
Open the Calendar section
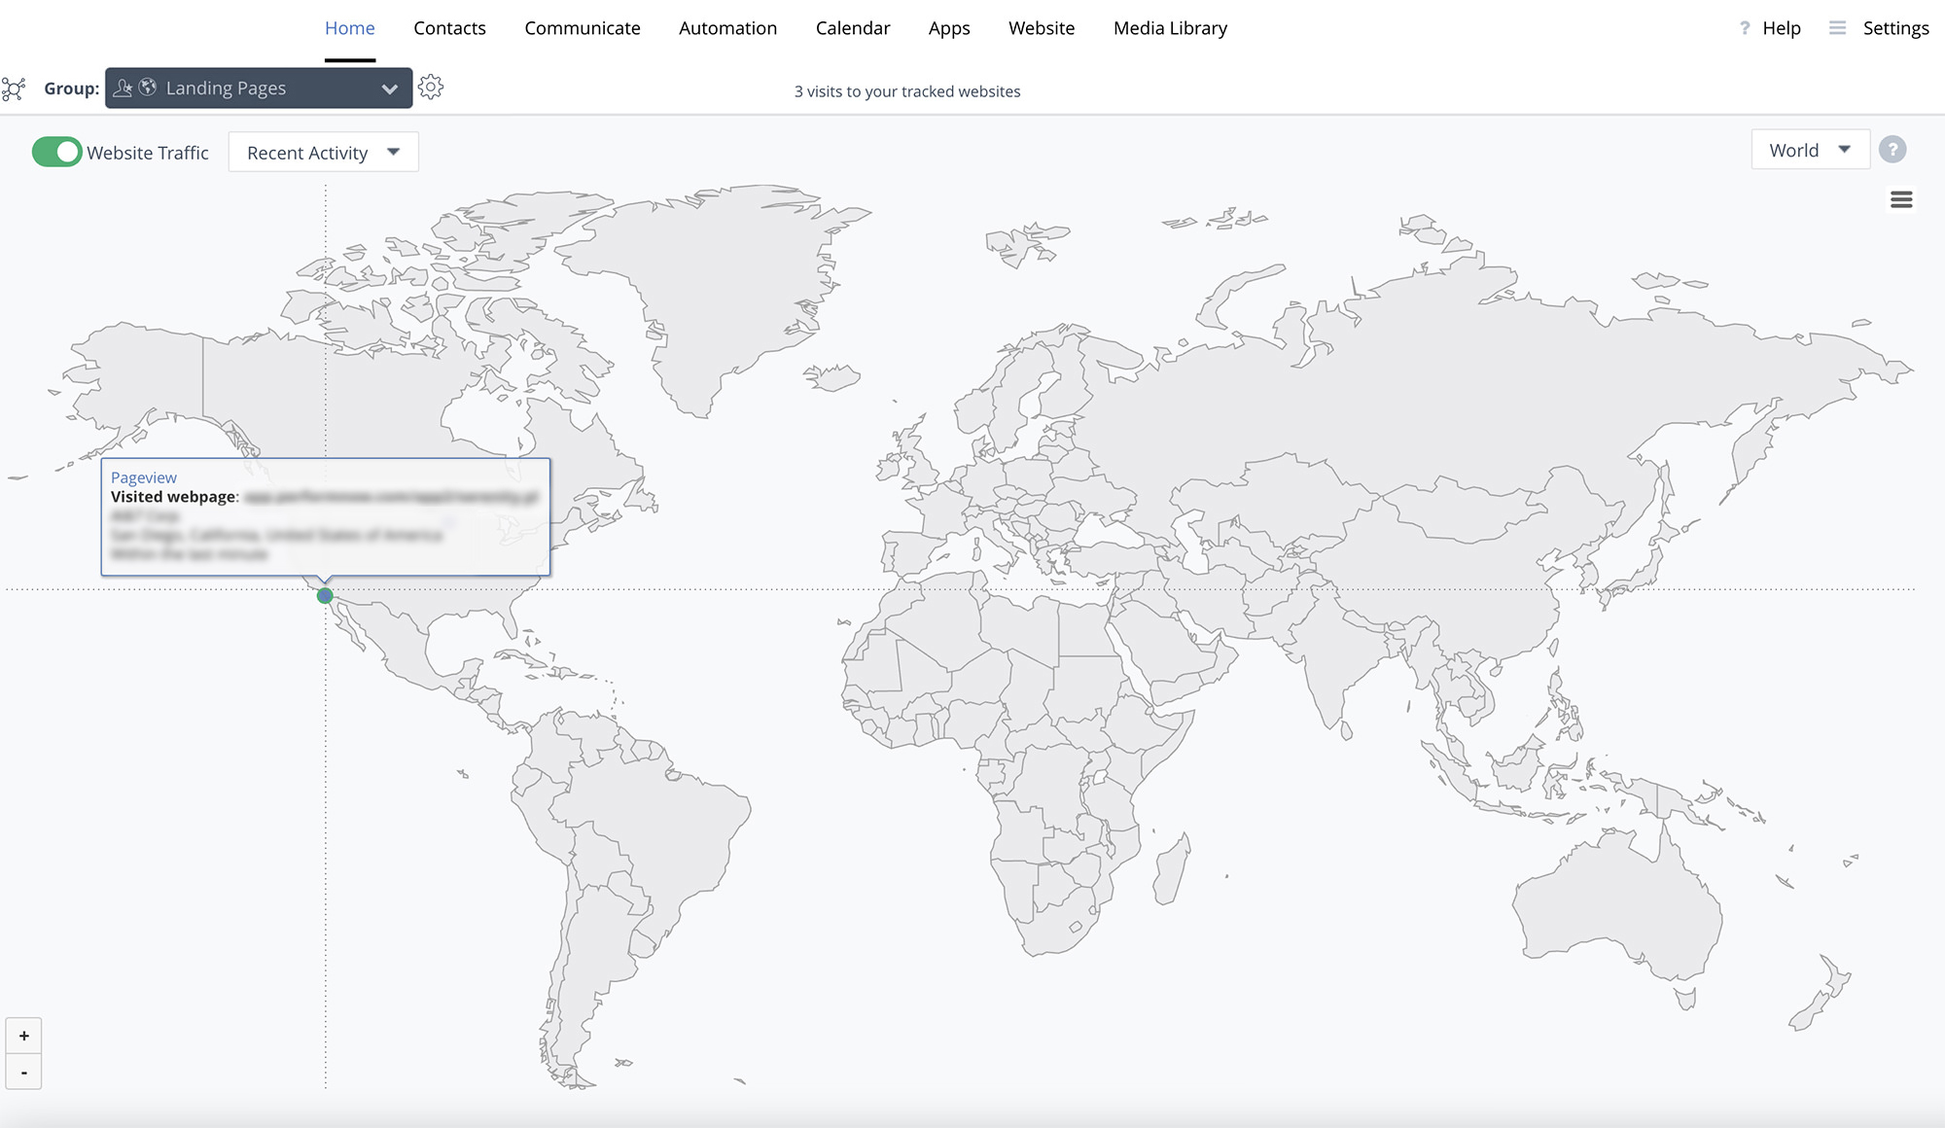(x=852, y=28)
